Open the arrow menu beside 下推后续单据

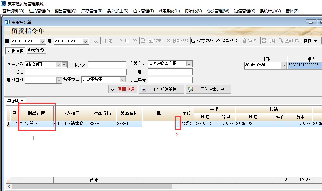(144, 90)
